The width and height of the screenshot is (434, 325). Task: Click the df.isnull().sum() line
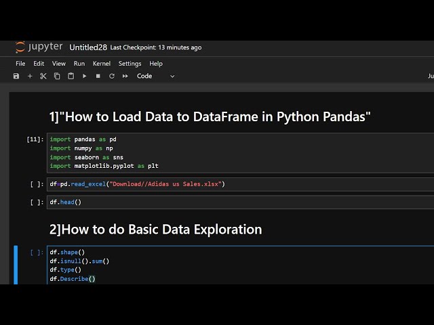[x=79, y=261]
